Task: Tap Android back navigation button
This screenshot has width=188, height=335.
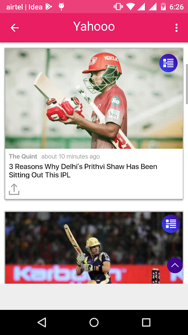Action: 42,322
